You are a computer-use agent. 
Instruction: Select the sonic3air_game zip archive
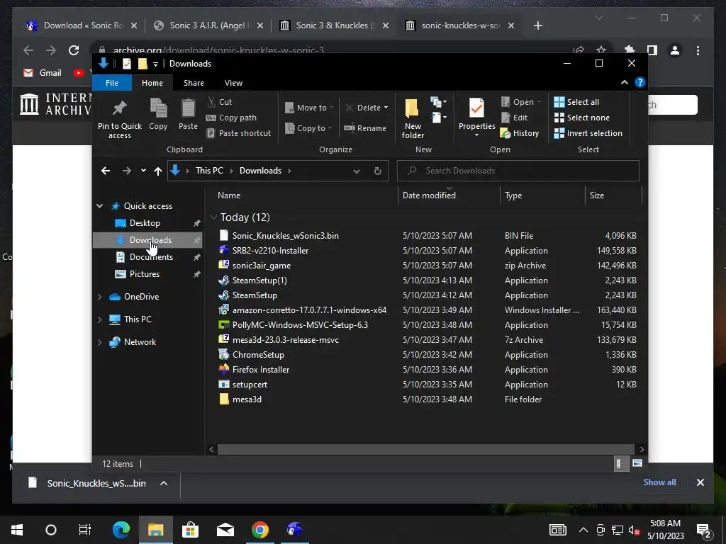[x=261, y=266]
